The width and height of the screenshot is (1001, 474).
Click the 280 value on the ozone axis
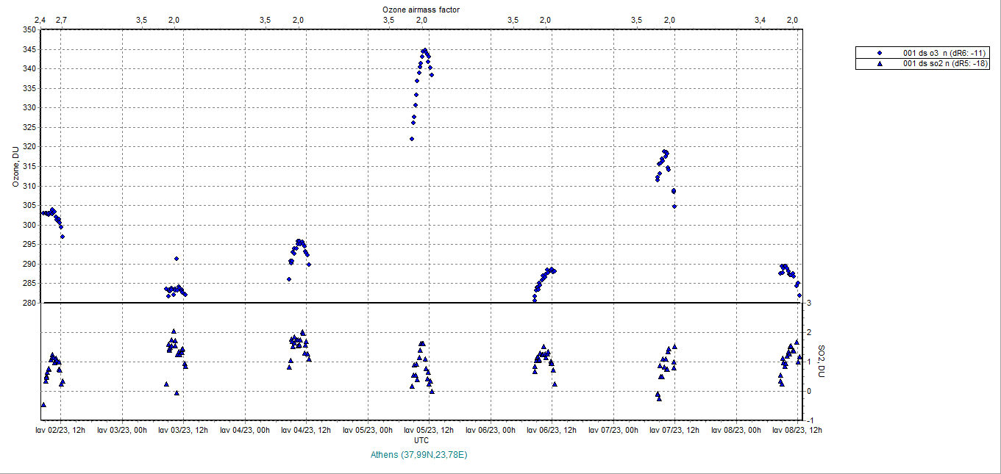28,303
